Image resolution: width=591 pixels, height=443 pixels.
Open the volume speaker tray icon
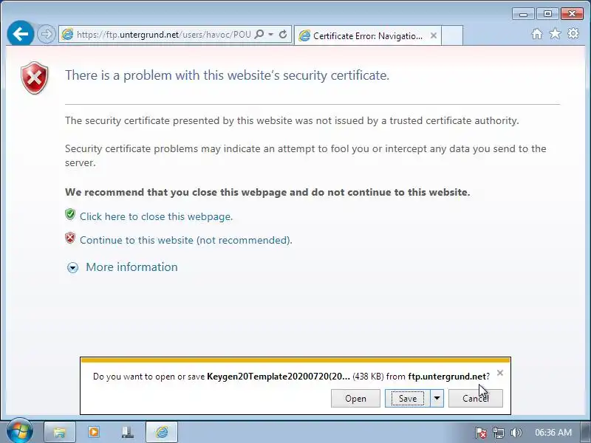[x=516, y=433]
